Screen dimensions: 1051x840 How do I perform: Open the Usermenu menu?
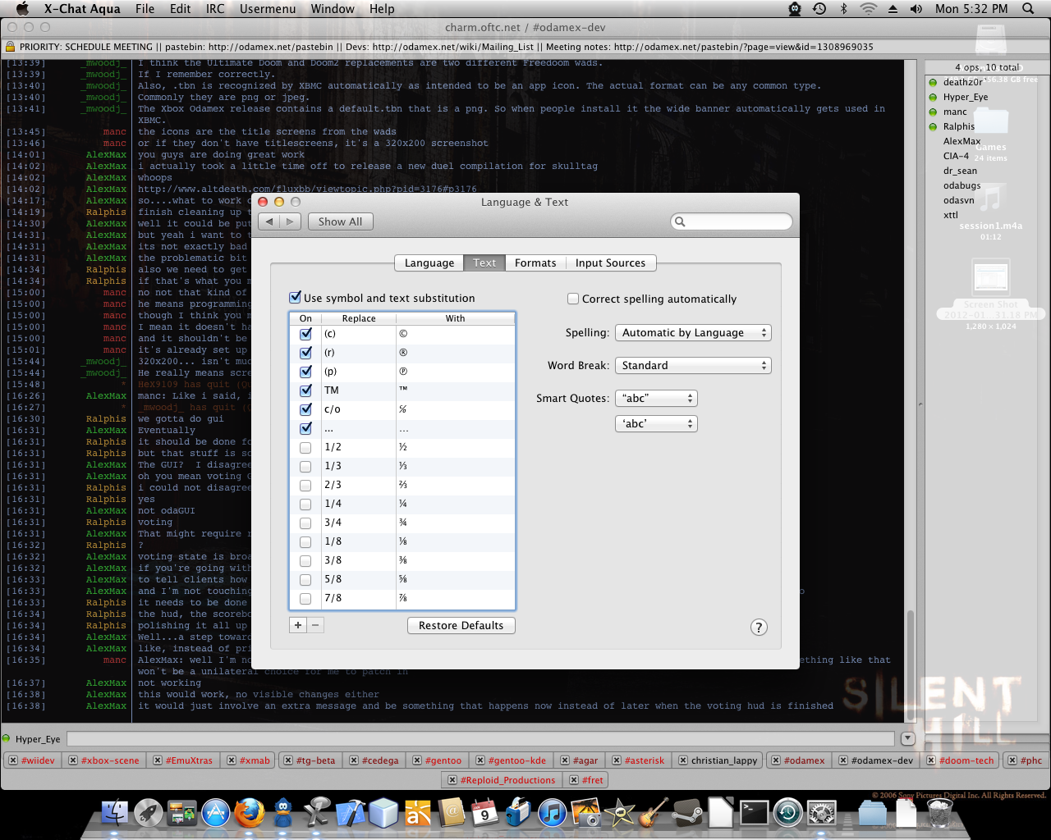click(268, 9)
